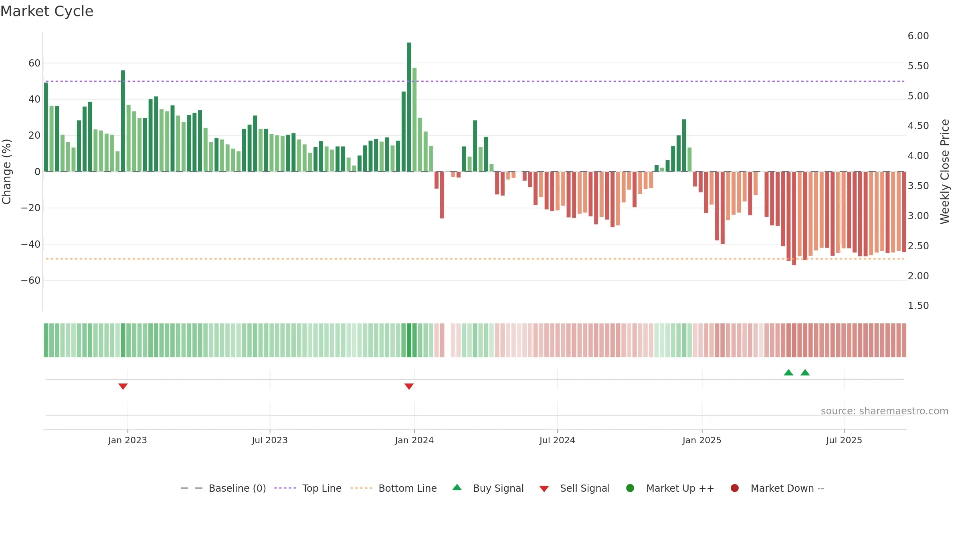Click the first buy signal triangle in 2025
Viewport: 962px width, 541px height.
(788, 372)
